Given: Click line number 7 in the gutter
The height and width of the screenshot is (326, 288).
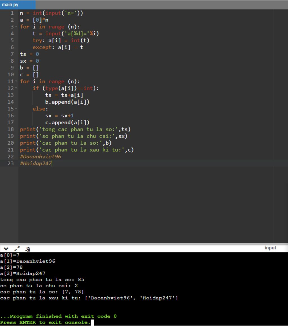Looking at the screenshot, I should [12, 54].
